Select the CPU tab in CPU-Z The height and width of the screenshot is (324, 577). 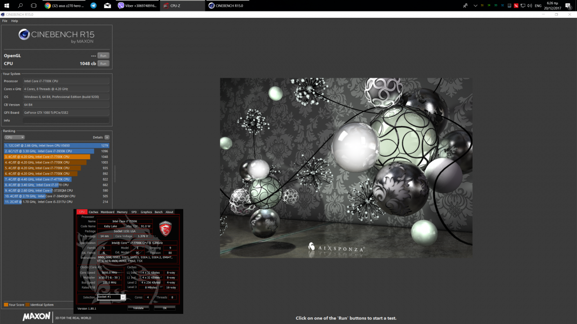(82, 212)
